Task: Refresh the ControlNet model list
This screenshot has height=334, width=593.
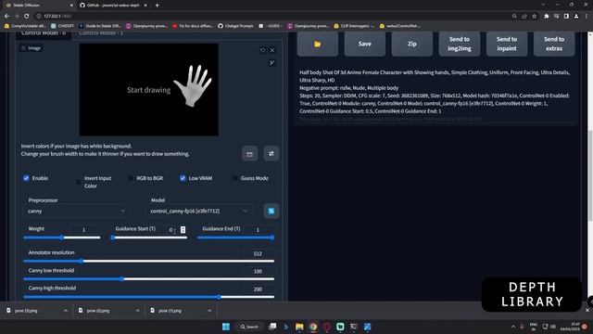Action: (271, 211)
